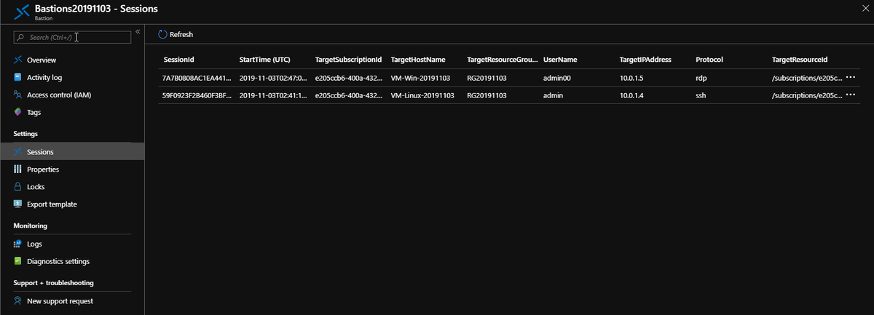Image resolution: width=874 pixels, height=315 pixels.
Task: Click the StartTime (UTC) column header
Action: tap(264, 59)
